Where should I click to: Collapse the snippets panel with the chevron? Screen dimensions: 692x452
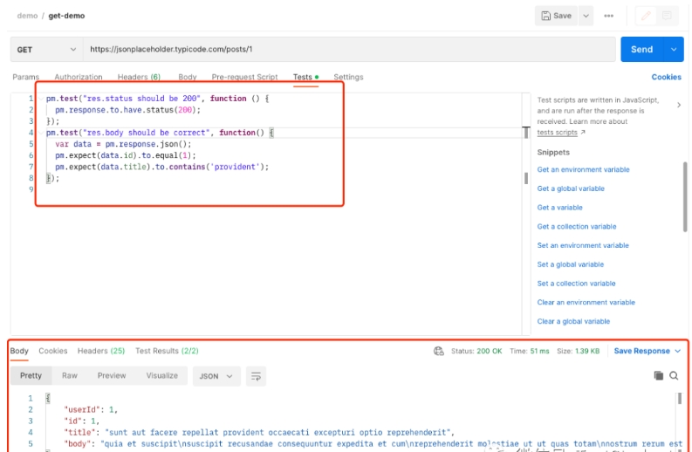[x=679, y=105]
